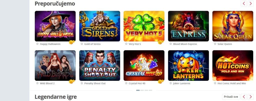Open the Gold of Sirens game thumbnail

[99, 26]
